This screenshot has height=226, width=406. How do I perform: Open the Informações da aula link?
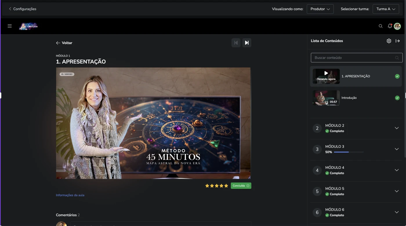click(70, 195)
